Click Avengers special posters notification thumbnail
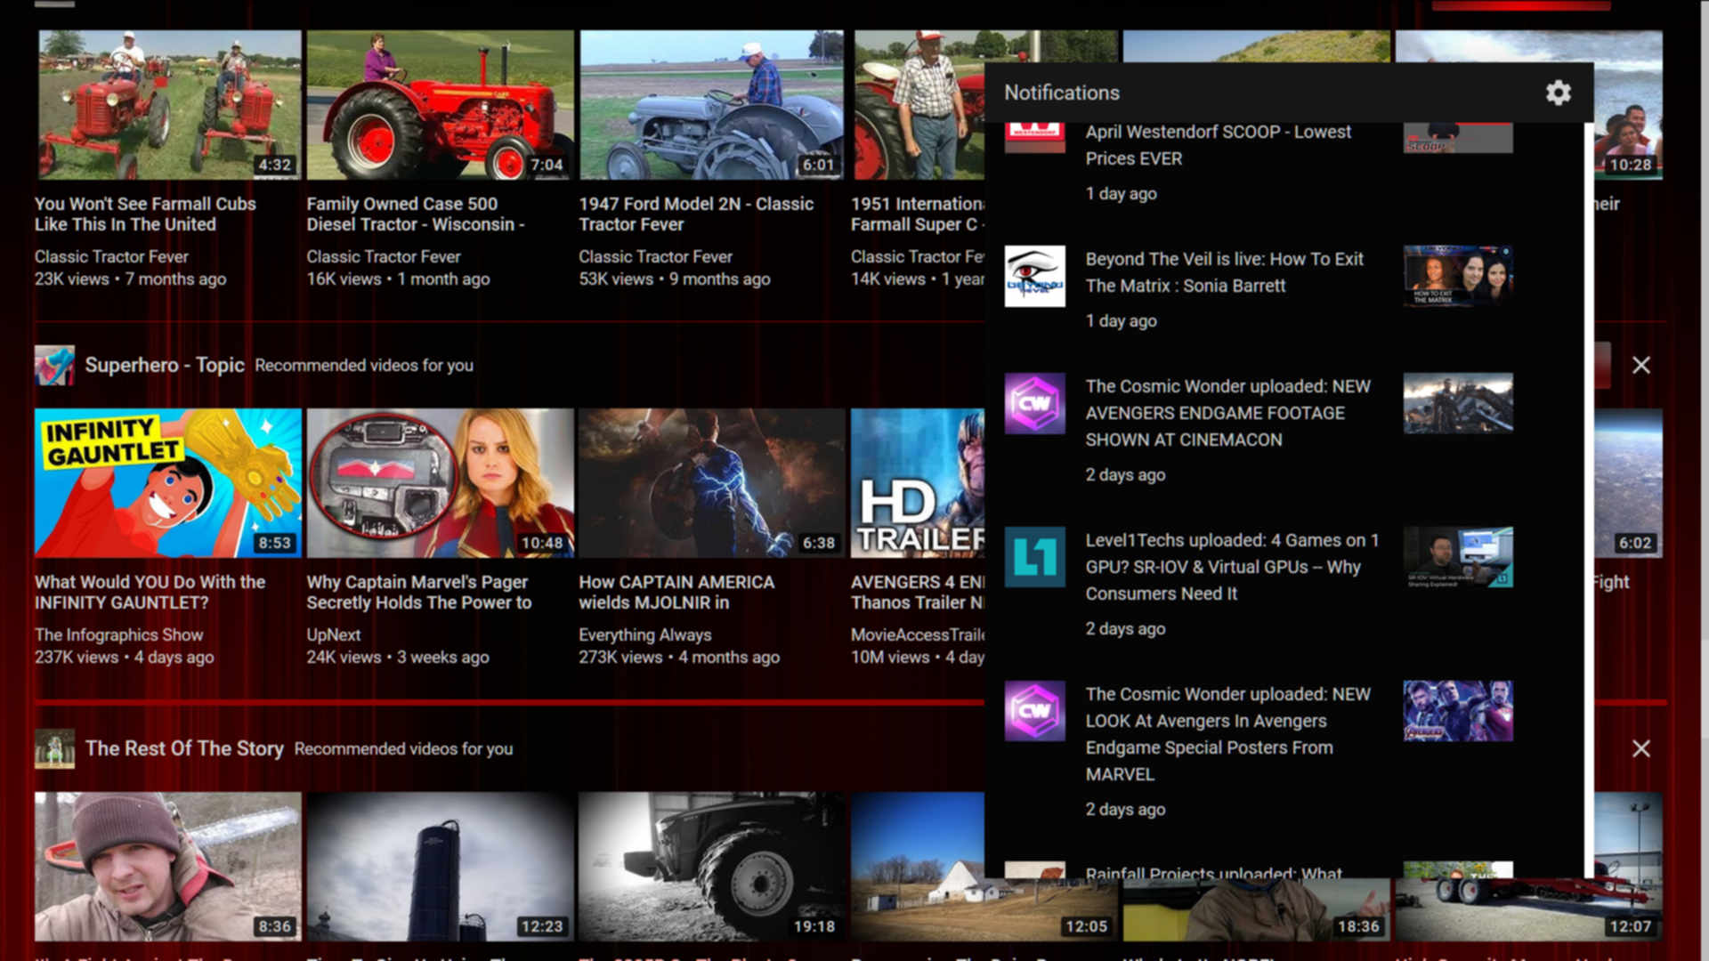Image resolution: width=1709 pixels, height=961 pixels. [1458, 711]
